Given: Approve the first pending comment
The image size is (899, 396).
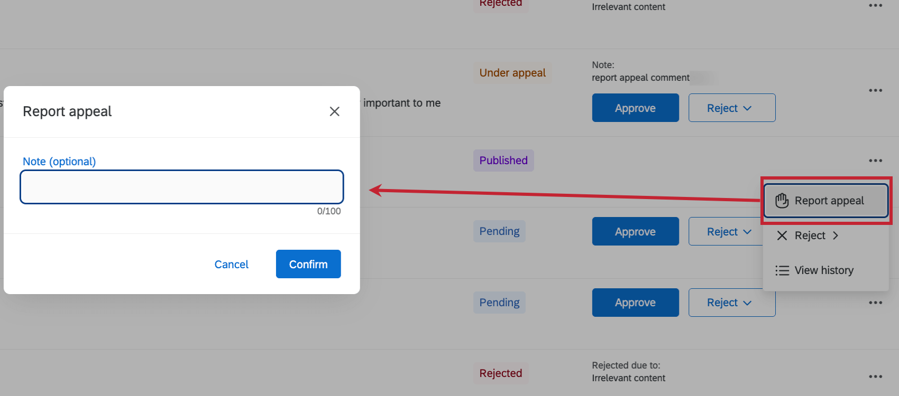Looking at the screenshot, I should tap(635, 231).
